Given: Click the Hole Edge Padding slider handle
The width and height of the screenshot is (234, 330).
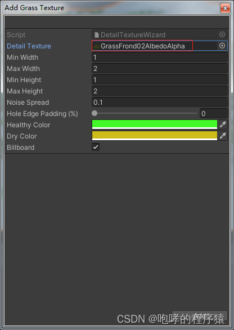Looking at the screenshot, I should point(94,113).
